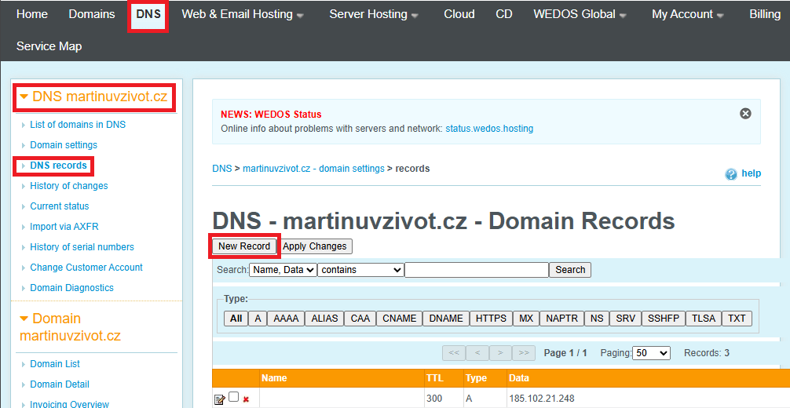Open Domain Detail in the sidebar

[60, 384]
